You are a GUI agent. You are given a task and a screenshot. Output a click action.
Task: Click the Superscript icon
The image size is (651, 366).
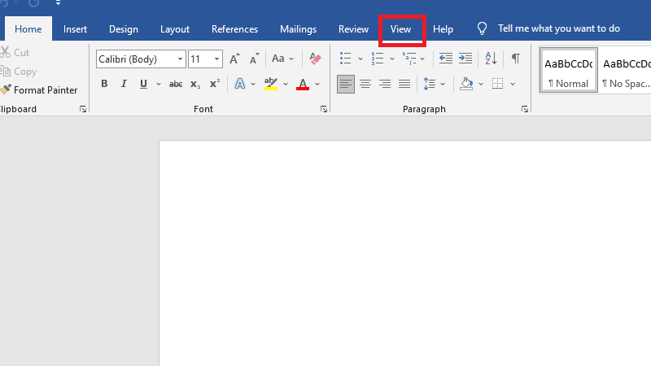[215, 84]
